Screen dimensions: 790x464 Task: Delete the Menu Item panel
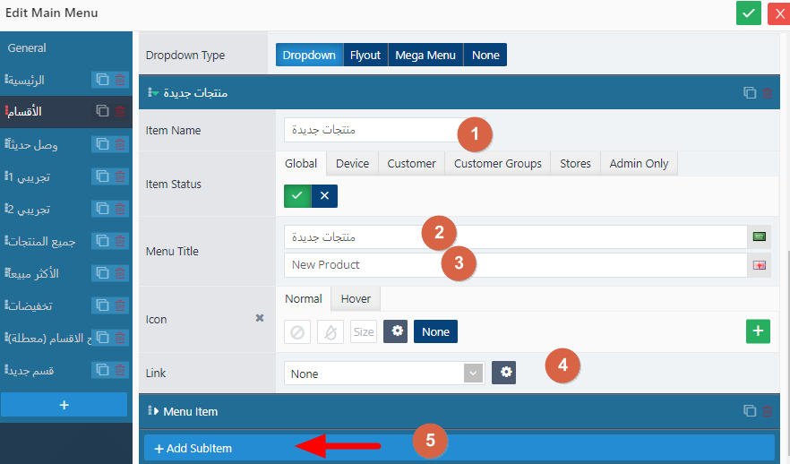pos(768,411)
